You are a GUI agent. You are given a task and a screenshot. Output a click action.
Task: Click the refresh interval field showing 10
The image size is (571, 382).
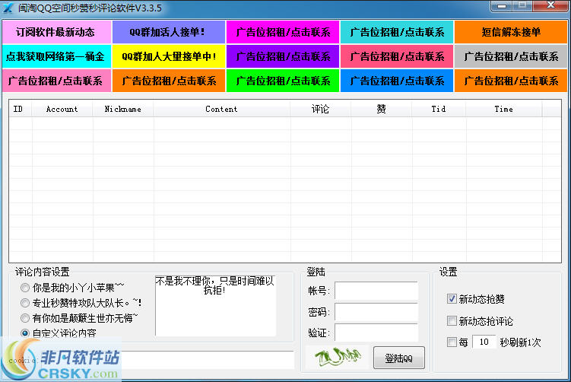(484, 342)
